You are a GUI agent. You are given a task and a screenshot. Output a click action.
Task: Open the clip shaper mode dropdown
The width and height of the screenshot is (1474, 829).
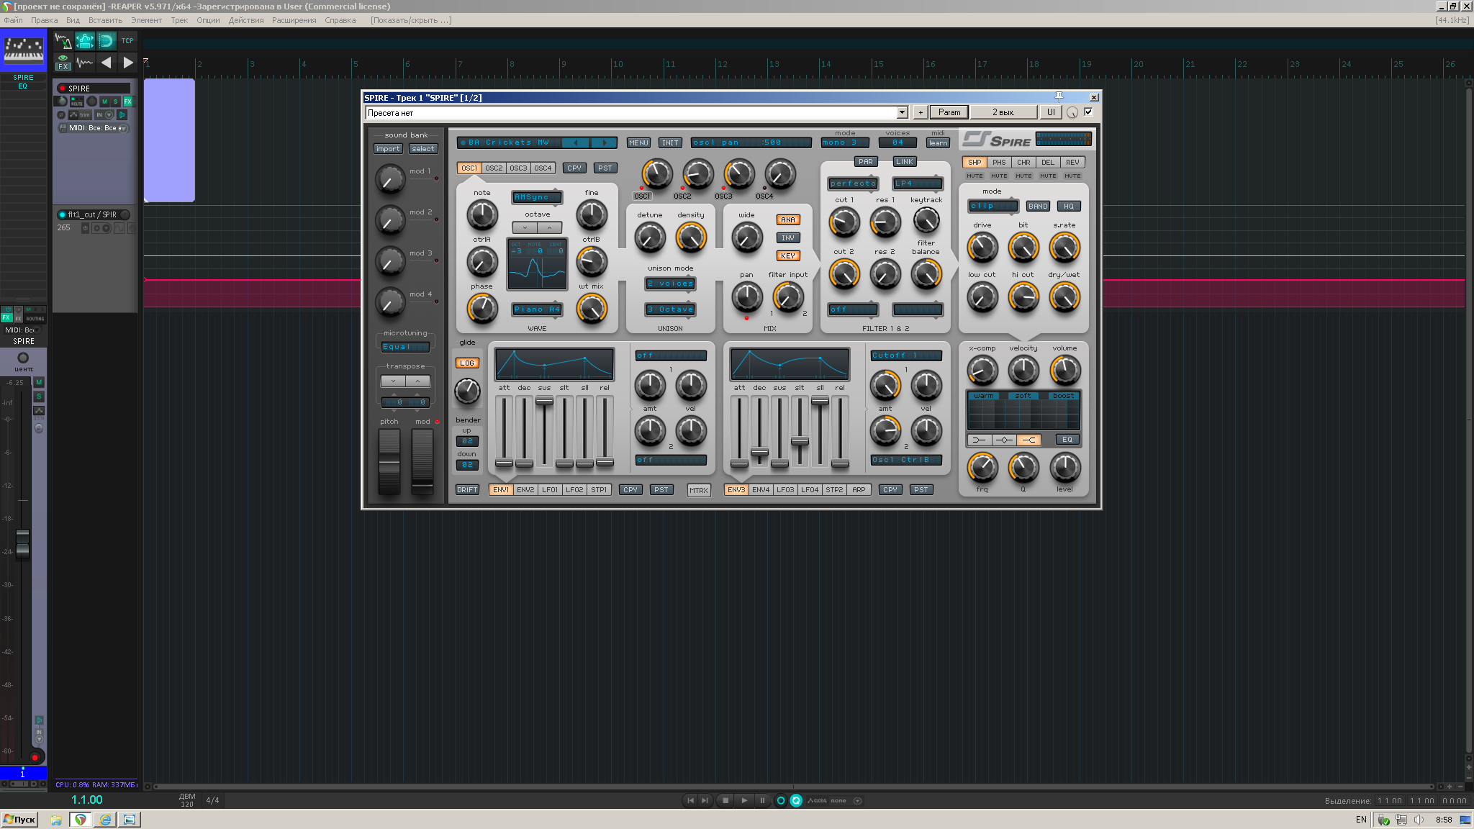click(993, 207)
